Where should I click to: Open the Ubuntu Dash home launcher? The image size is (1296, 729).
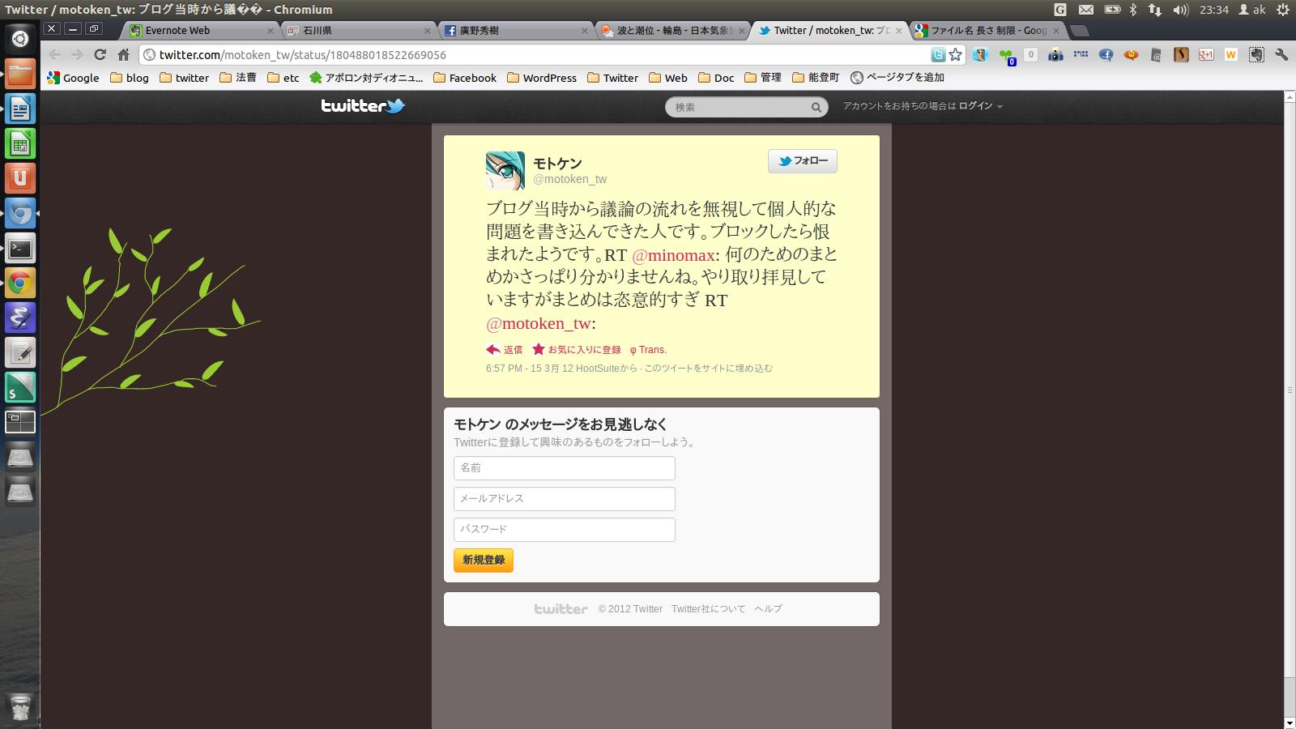coord(20,38)
